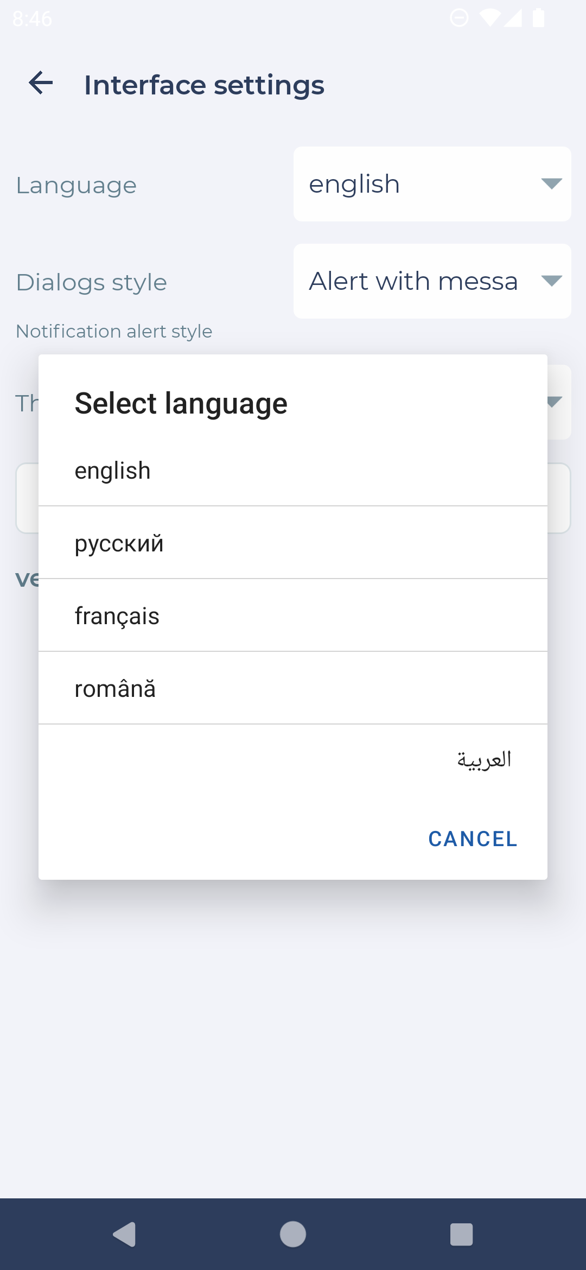
Task: Expand the Dialogs style dropdown
Action: [x=432, y=281]
